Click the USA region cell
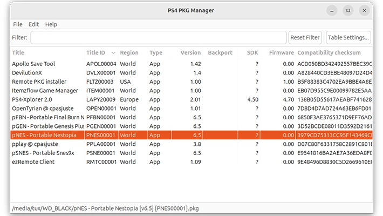The width and height of the screenshot is (383, 216). [125, 82]
